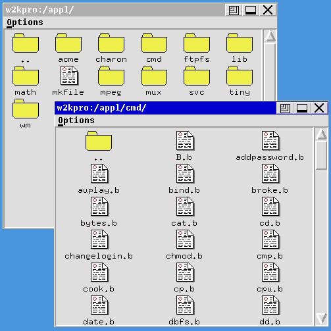Click the resize button on appl/cmd titlebar
This screenshot has height=331, width=331.
tap(285, 108)
